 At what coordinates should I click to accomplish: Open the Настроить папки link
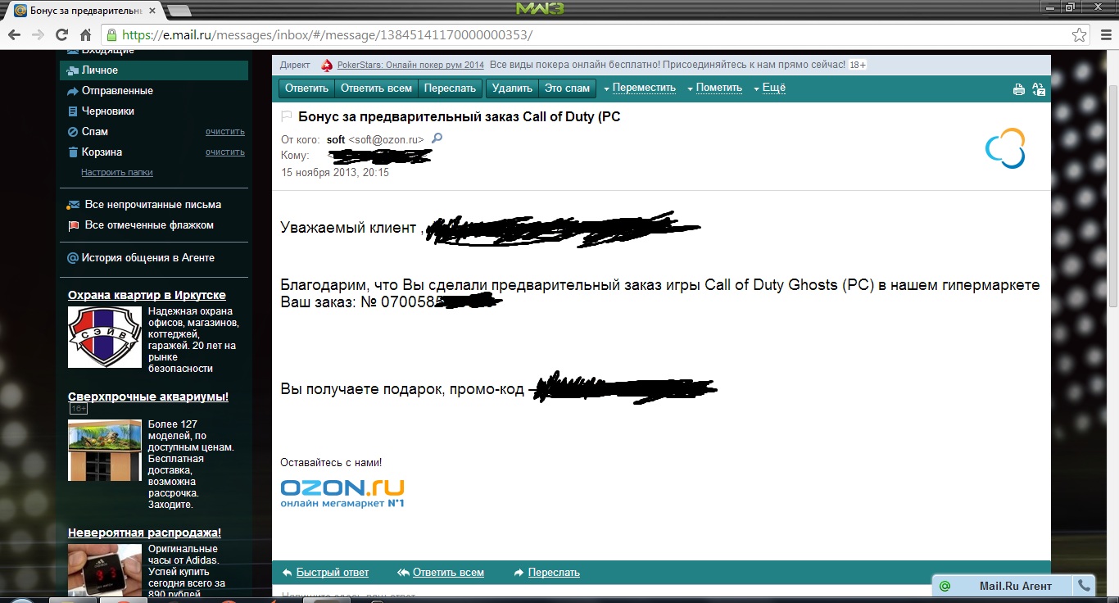click(117, 173)
